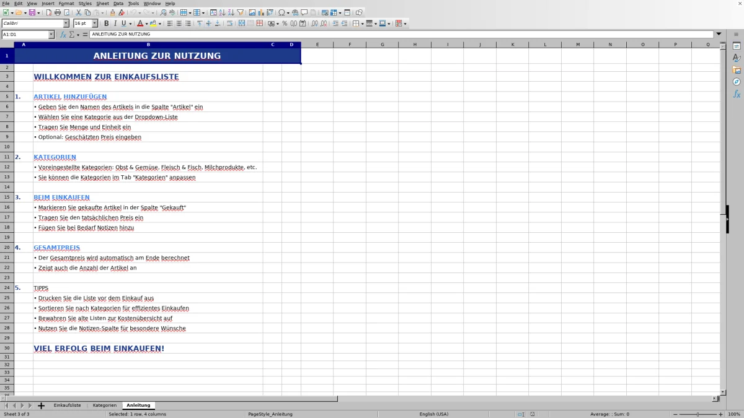Open the font size dropdown
Image resolution: width=744 pixels, height=418 pixels.
(x=94, y=23)
